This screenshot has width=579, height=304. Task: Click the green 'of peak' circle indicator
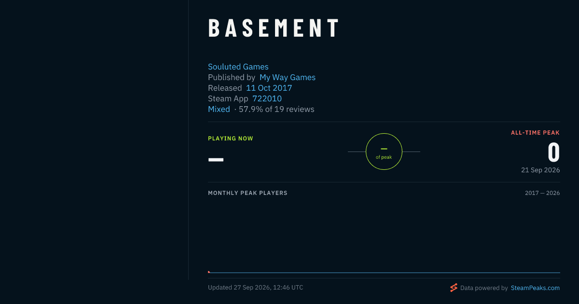(x=384, y=152)
